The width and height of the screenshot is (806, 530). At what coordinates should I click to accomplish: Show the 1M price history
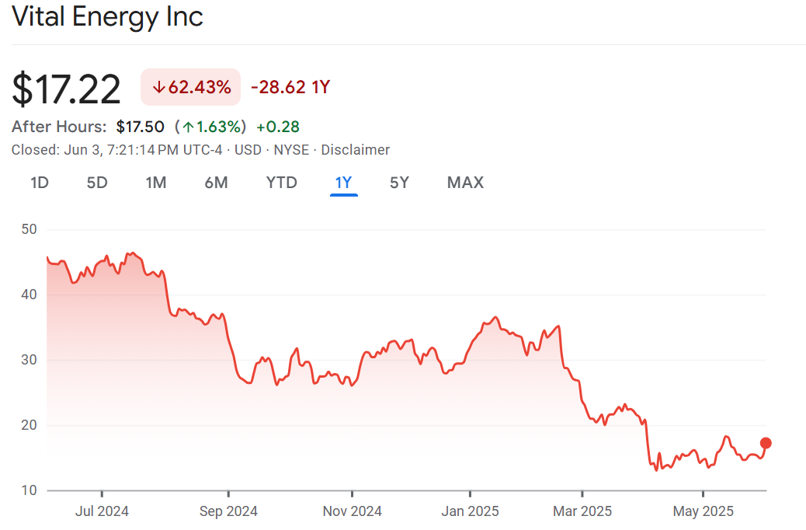[156, 183]
